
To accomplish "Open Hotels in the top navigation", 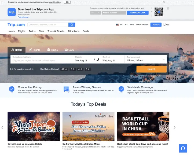I will pos(11,31).
